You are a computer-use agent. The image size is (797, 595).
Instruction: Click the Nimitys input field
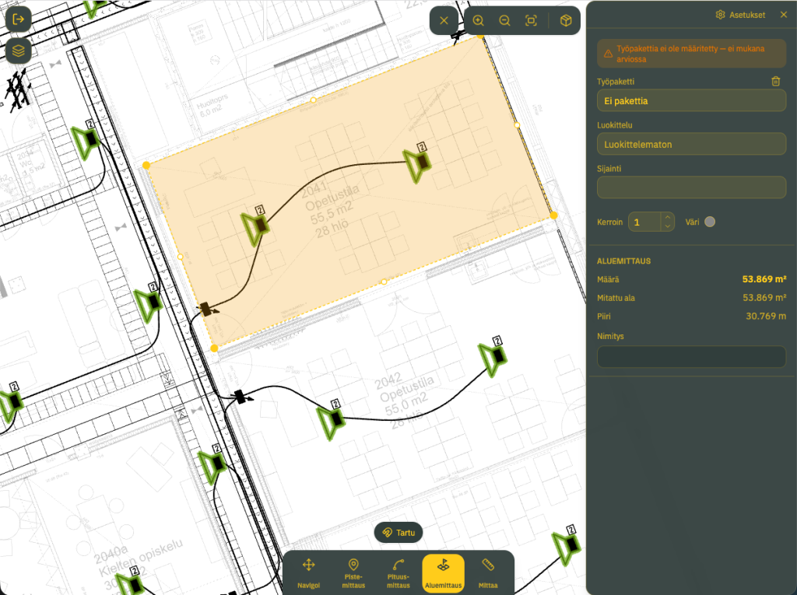click(691, 357)
